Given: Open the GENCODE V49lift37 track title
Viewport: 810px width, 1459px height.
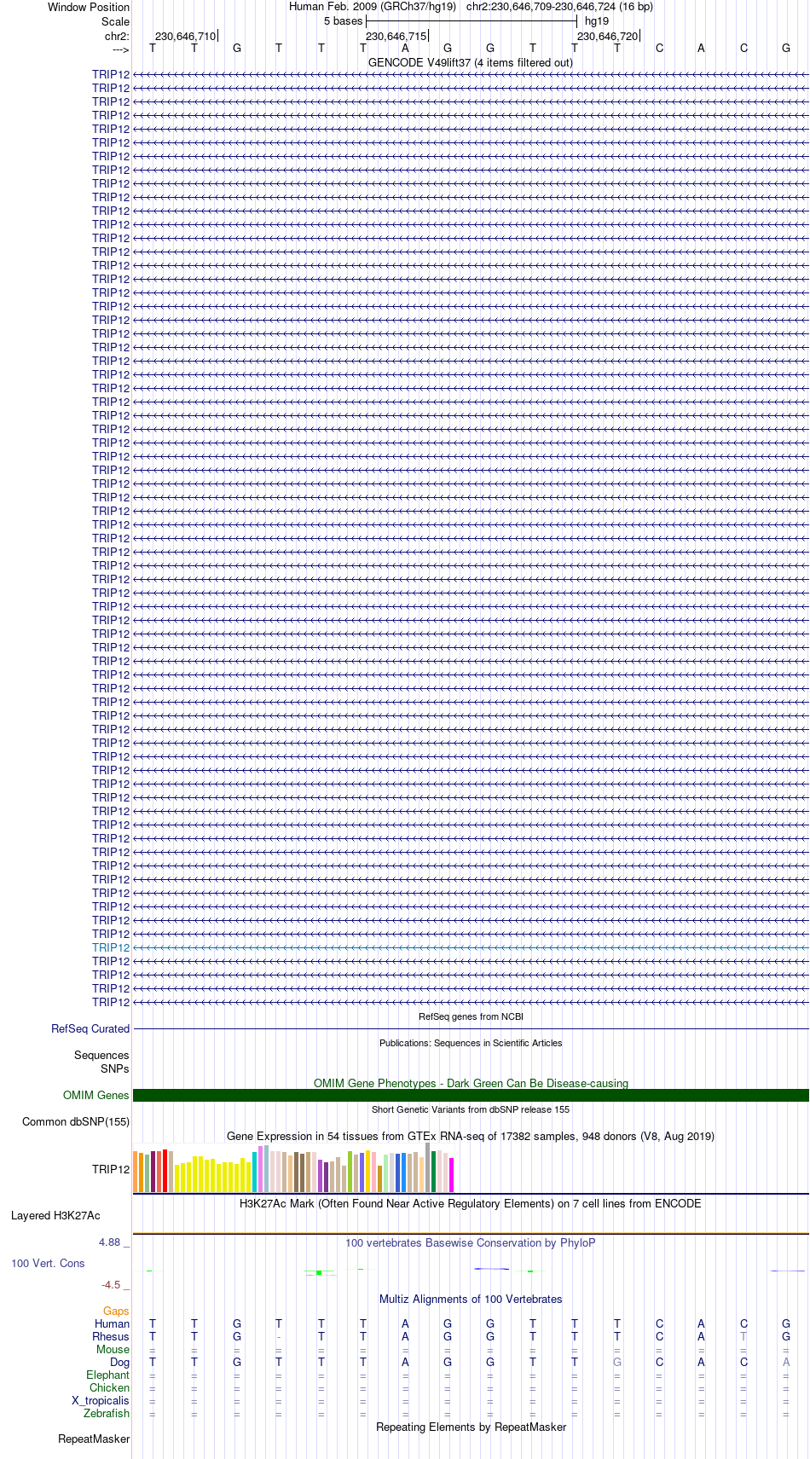Looking at the screenshot, I should [x=471, y=62].
